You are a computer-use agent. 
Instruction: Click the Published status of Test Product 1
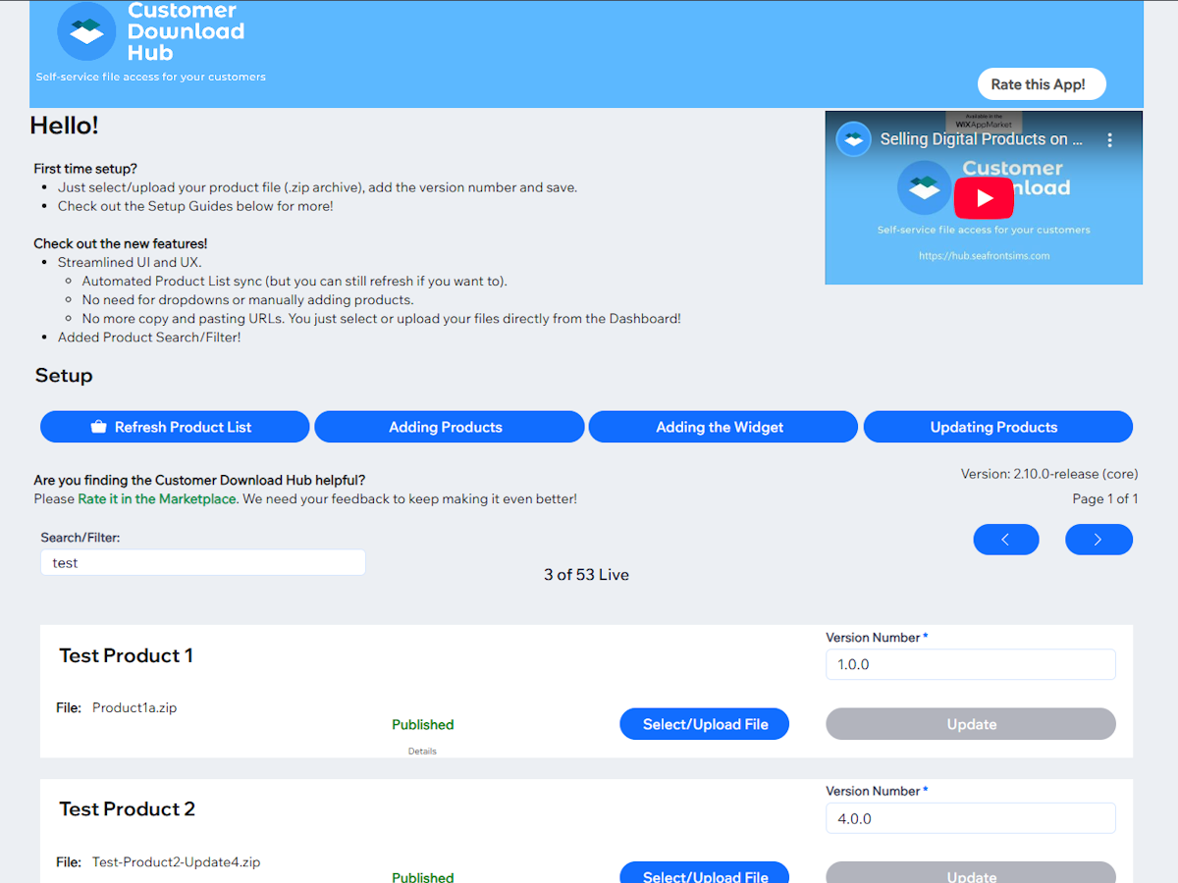pos(422,725)
